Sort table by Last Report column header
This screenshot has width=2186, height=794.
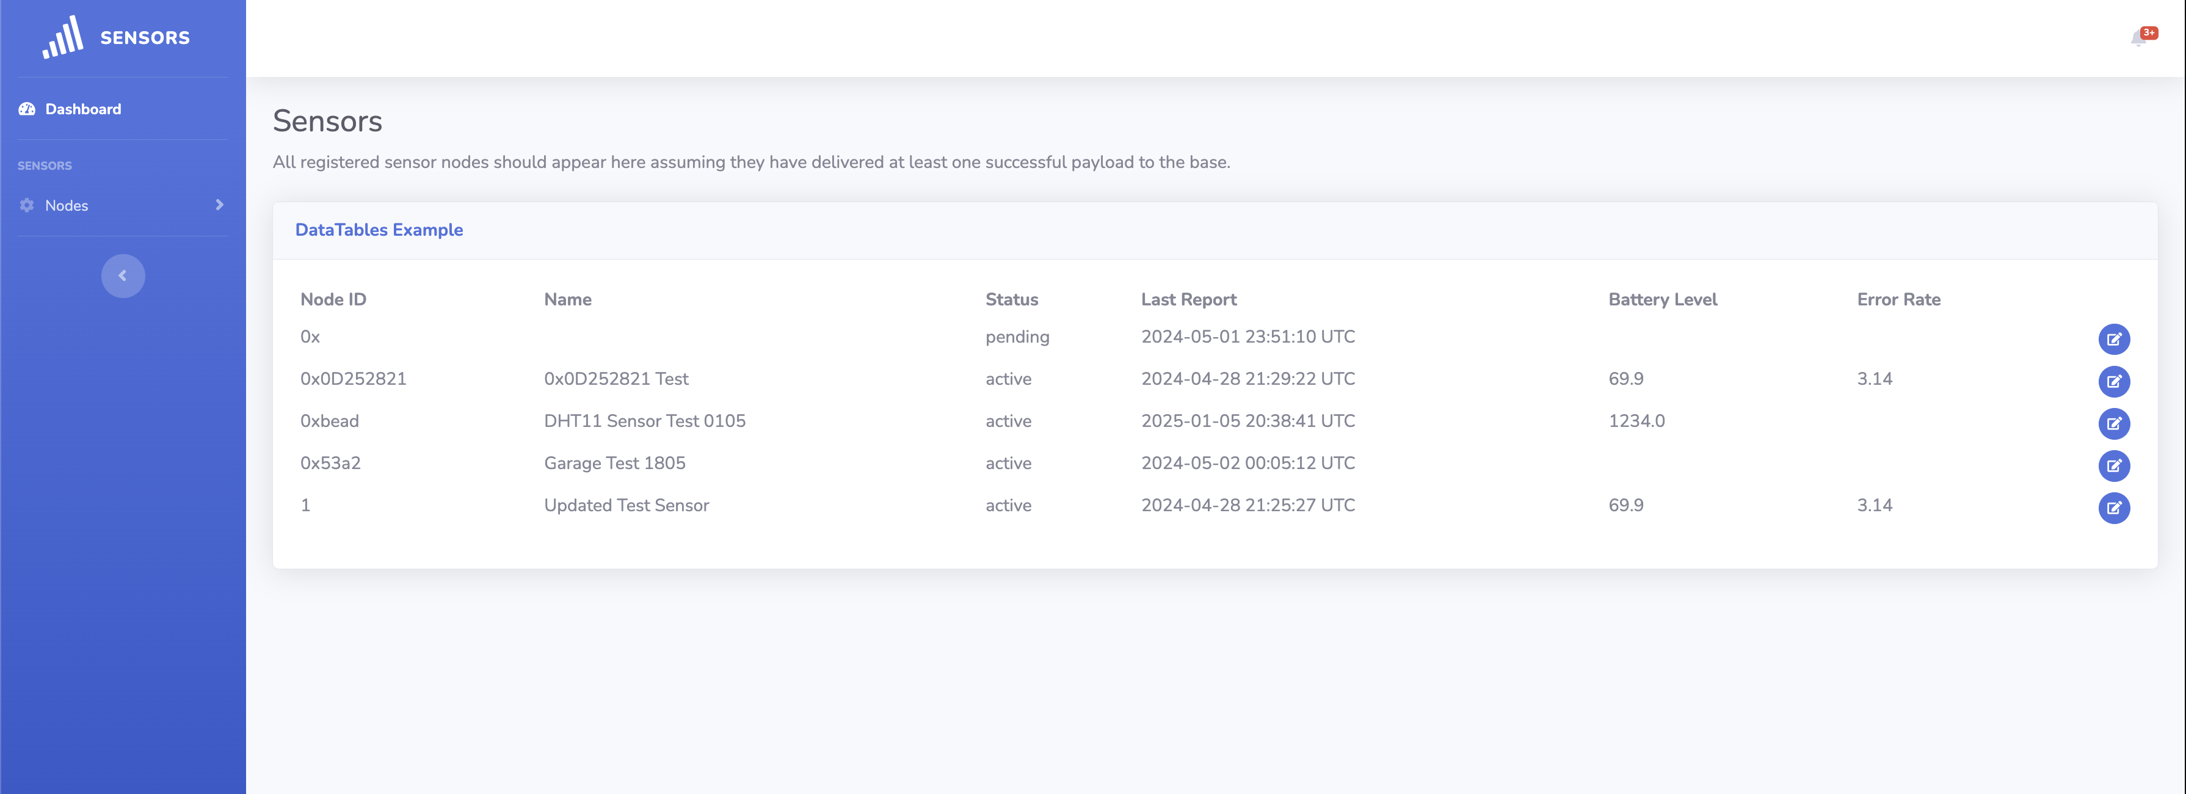[x=1188, y=299]
